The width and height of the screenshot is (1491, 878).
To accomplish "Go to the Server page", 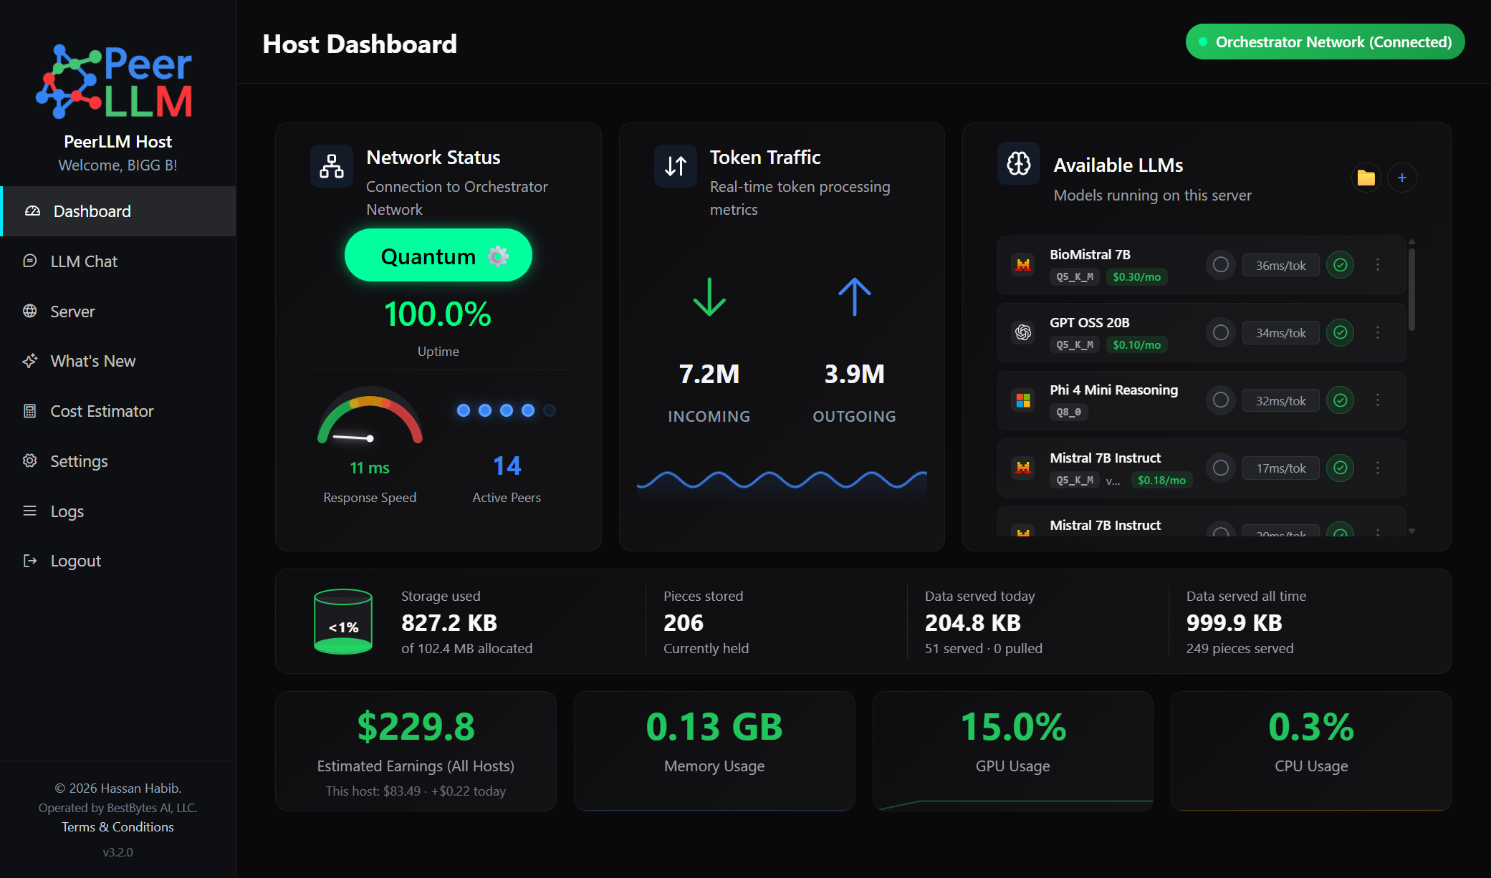I will coord(118,312).
